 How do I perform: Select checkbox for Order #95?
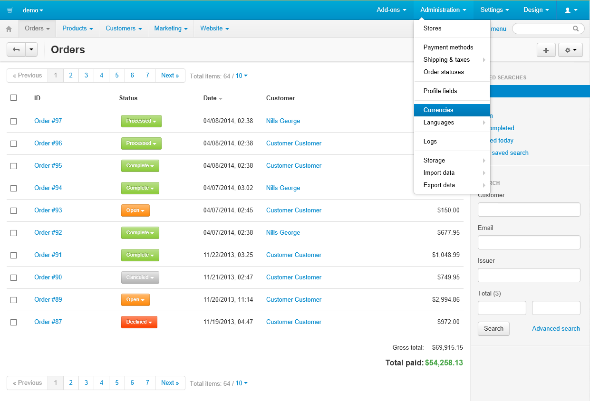[x=13, y=166]
